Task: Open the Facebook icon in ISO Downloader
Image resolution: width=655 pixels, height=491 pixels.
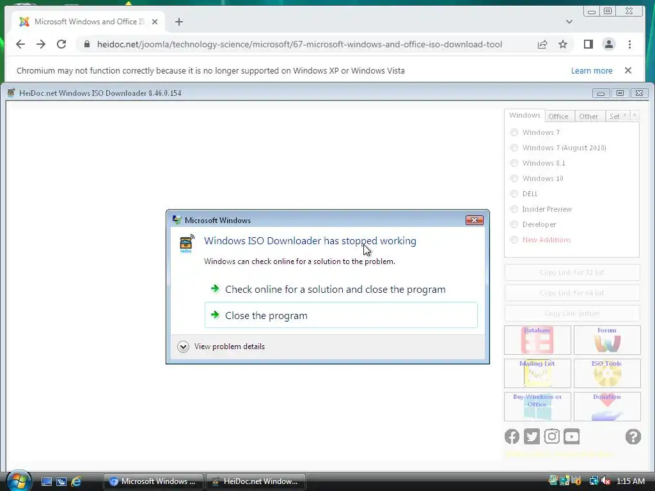Action: [x=512, y=436]
